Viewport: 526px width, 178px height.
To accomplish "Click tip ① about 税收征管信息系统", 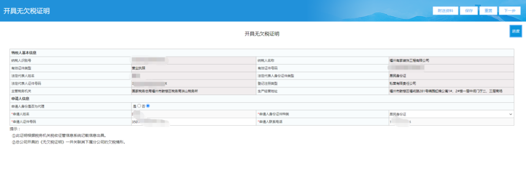I will (x=59, y=136).
